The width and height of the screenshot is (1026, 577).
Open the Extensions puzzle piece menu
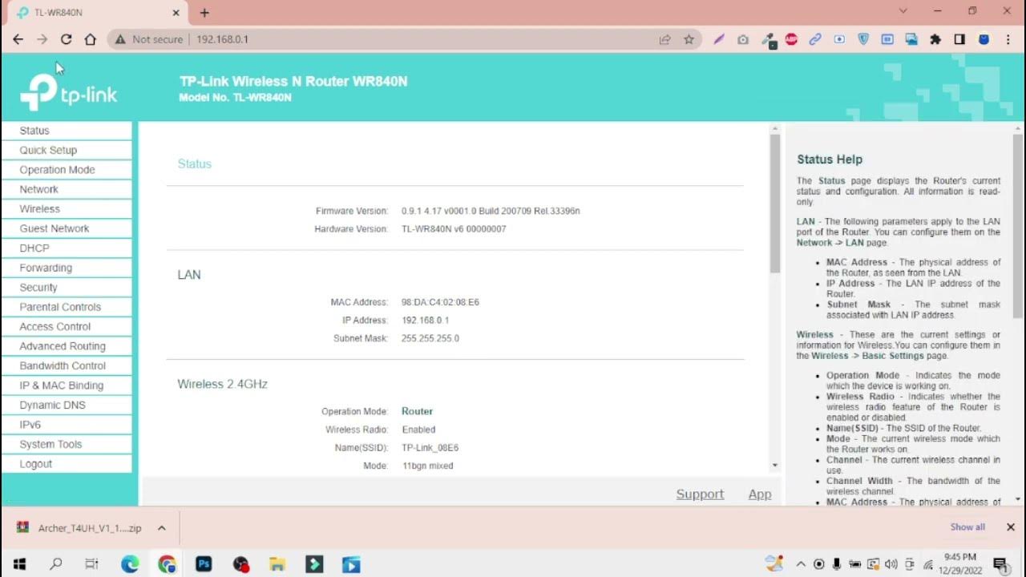[x=935, y=39]
